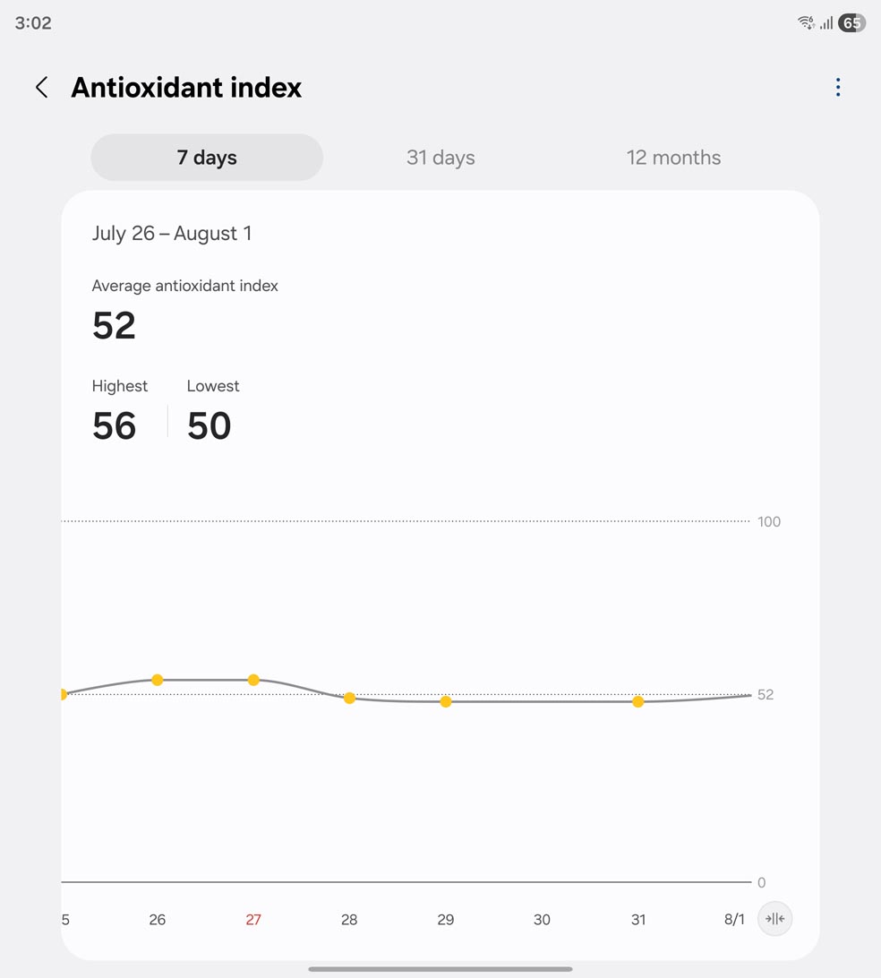The height and width of the screenshot is (978, 881).
Task: Select the data point for July 31
Action: (x=638, y=701)
